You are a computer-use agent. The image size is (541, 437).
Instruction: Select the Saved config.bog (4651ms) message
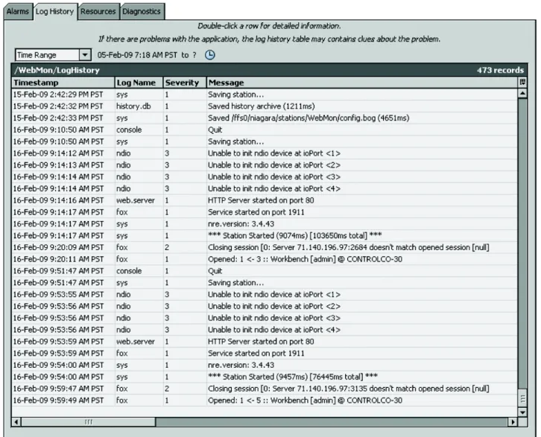pos(309,118)
